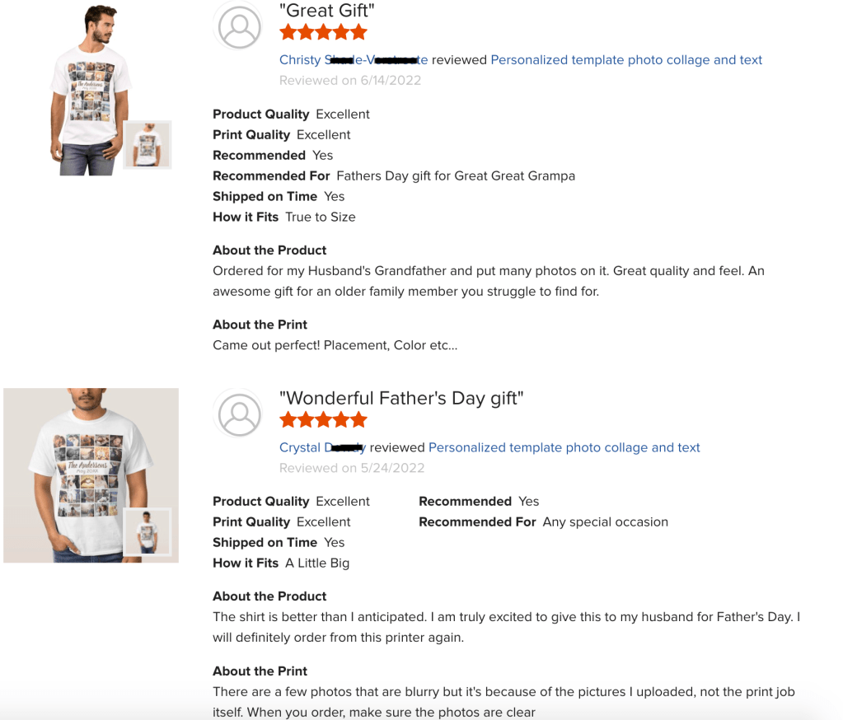This screenshot has width=843, height=720.
Task: Click first star of "Great Gift" rating
Action: (x=288, y=33)
